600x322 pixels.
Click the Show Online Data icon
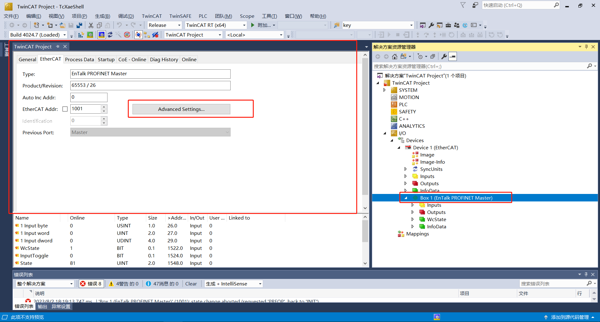pos(138,35)
